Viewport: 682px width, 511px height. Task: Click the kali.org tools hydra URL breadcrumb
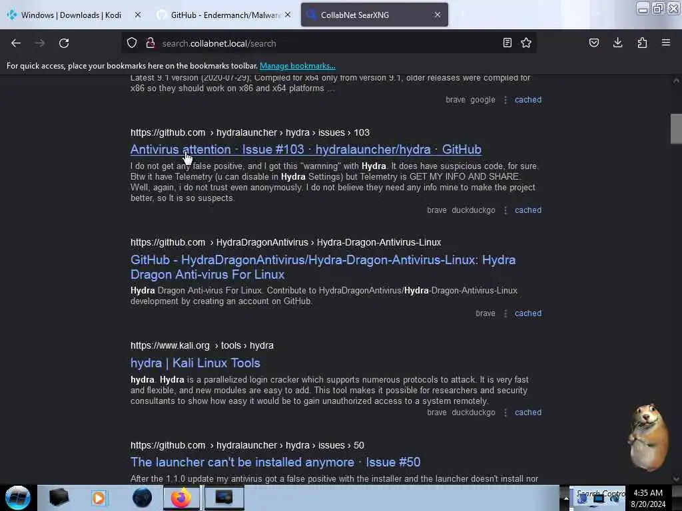click(202, 345)
